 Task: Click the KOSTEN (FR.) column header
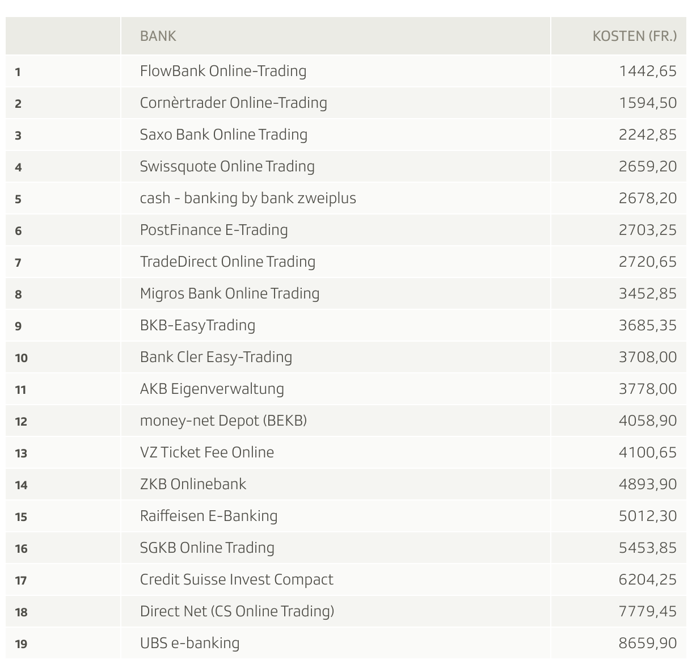[x=635, y=36]
